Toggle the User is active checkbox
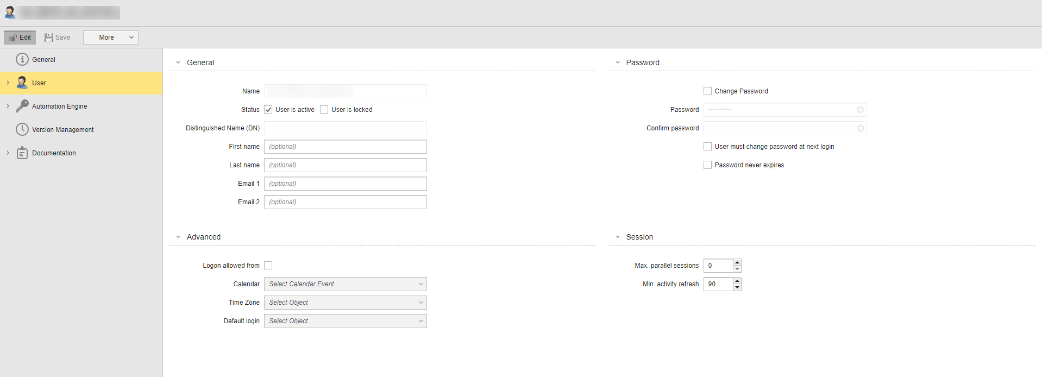Screen dimensions: 1042x377 click(268, 110)
